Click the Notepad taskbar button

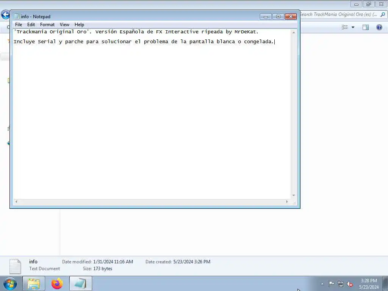(81, 283)
